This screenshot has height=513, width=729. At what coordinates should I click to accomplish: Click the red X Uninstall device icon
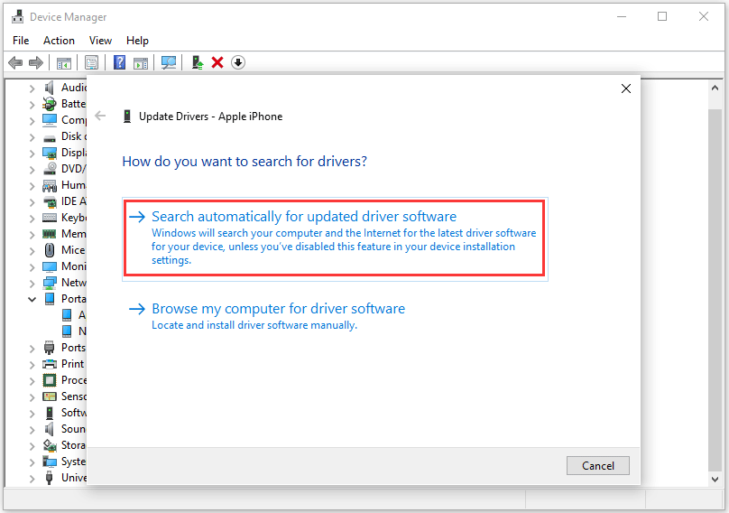(x=217, y=62)
